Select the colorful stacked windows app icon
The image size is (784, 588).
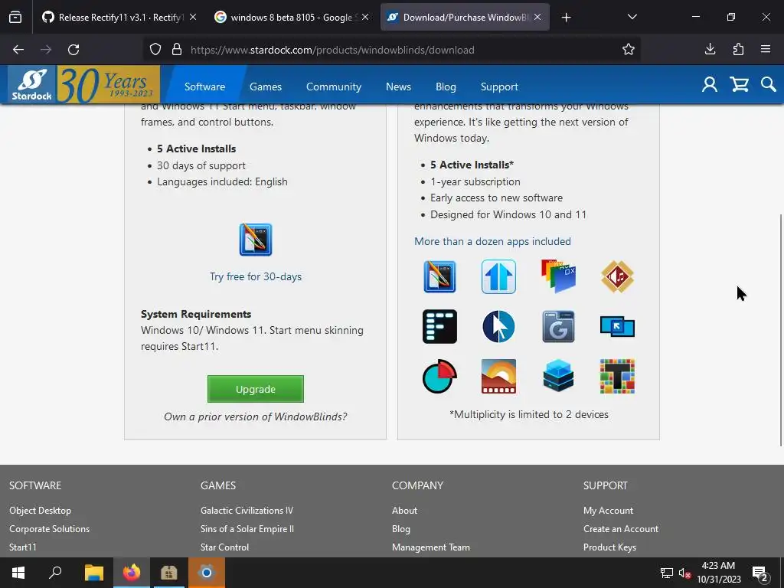coord(558,276)
